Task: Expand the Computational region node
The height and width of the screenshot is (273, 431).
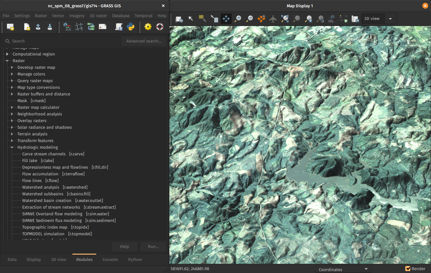Action: (x=7, y=54)
